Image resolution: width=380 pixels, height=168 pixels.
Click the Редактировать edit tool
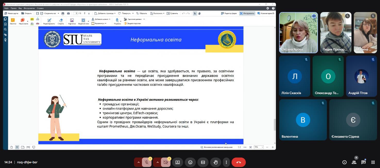[x=49, y=21]
